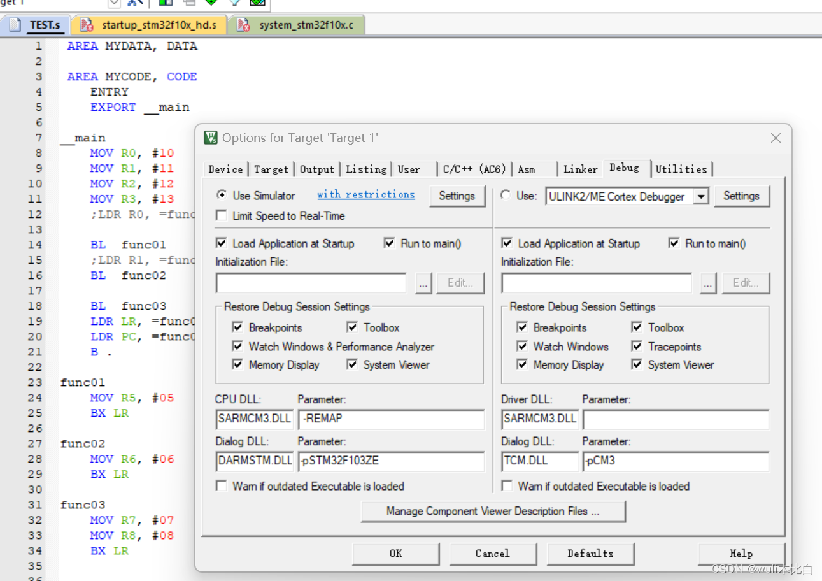
Task: Click code line 'AREA MYDATA, DATA'
Action: tap(132, 46)
